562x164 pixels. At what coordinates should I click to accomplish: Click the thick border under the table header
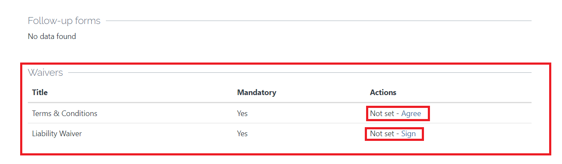tap(279, 103)
